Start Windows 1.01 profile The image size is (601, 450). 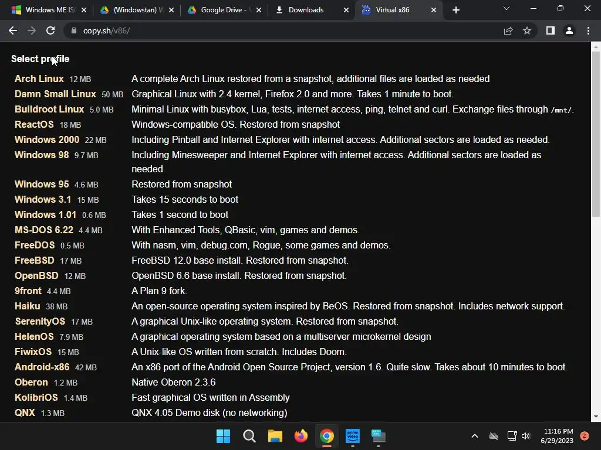(45, 214)
